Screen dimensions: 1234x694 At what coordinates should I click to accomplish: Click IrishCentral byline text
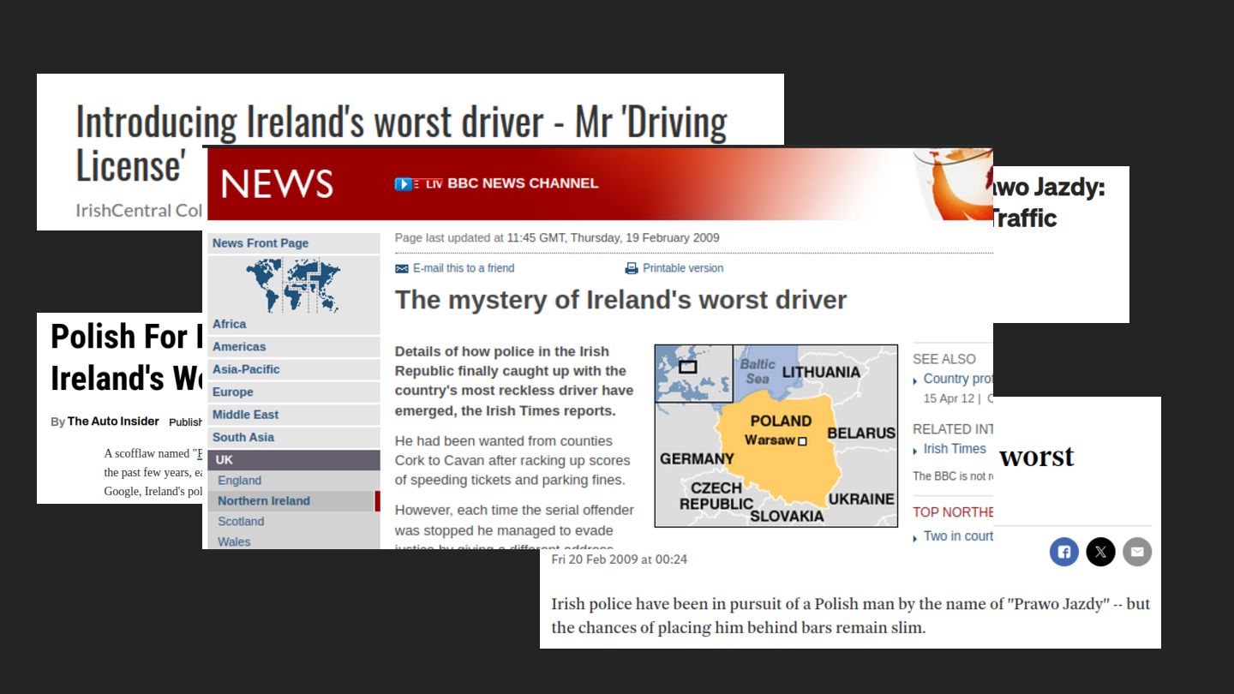[139, 210]
